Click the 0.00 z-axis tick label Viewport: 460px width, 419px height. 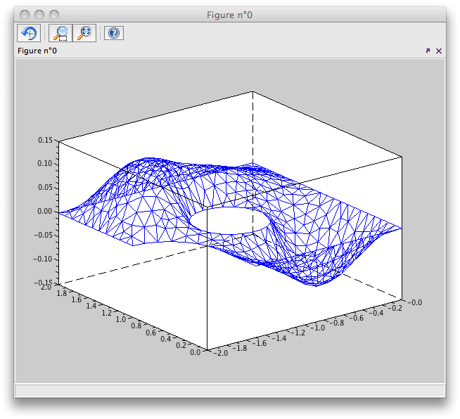tap(46, 211)
